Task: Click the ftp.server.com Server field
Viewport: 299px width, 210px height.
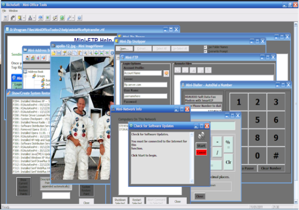Action: coord(146,85)
